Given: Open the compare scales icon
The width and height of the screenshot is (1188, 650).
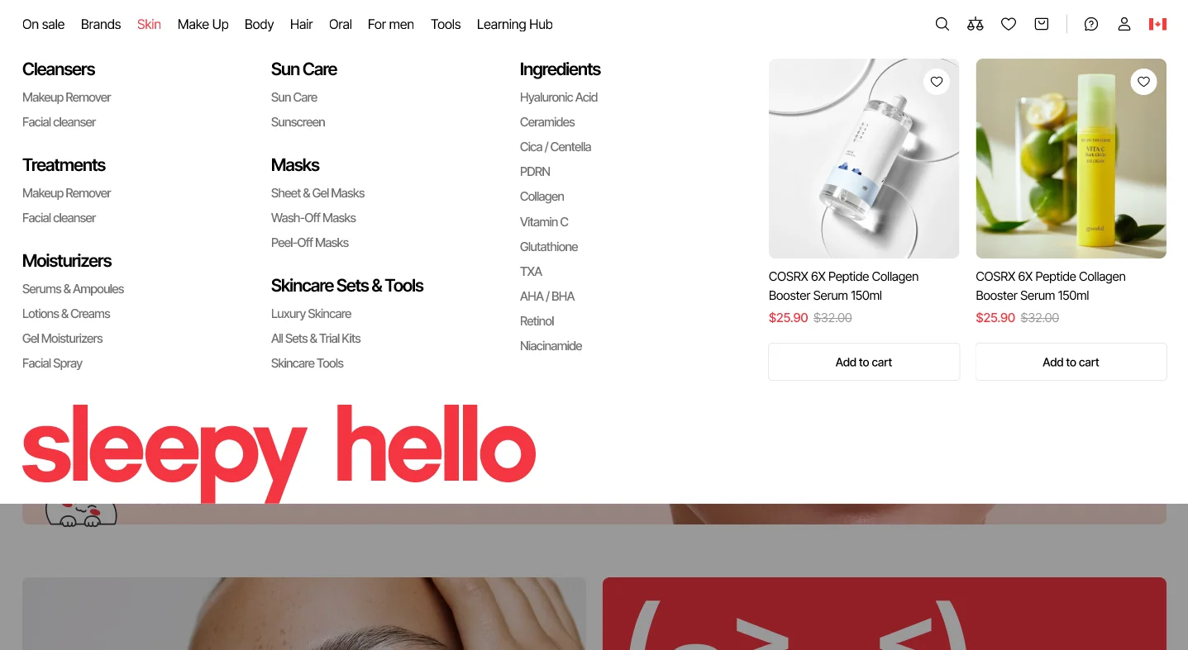Looking at the screenshot, I should click(975, 24).
